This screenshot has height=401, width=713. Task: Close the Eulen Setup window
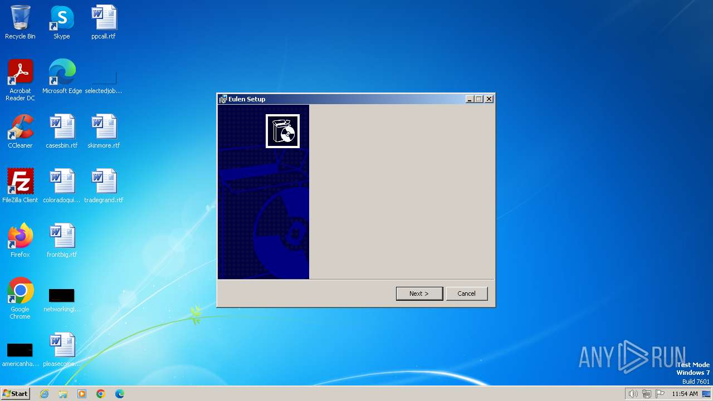(489, 99)
